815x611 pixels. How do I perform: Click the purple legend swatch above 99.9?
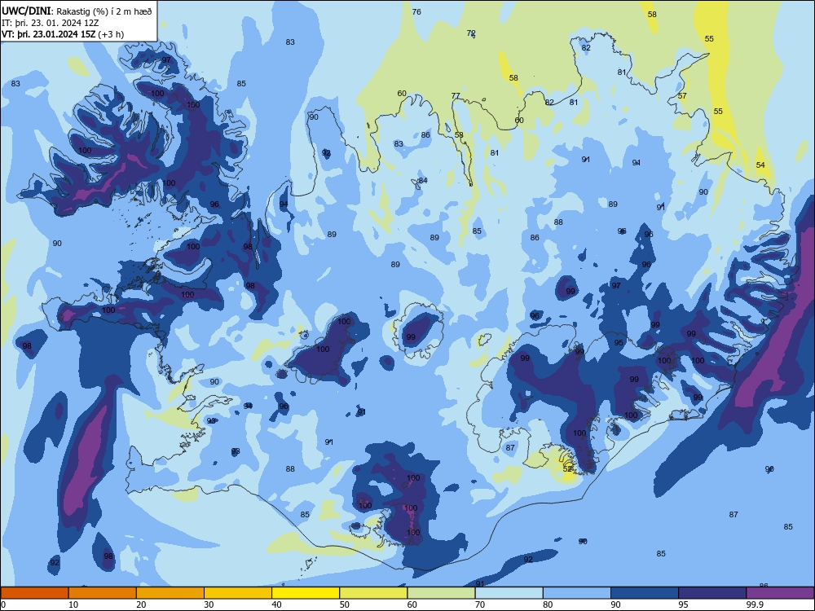[780, 593]
